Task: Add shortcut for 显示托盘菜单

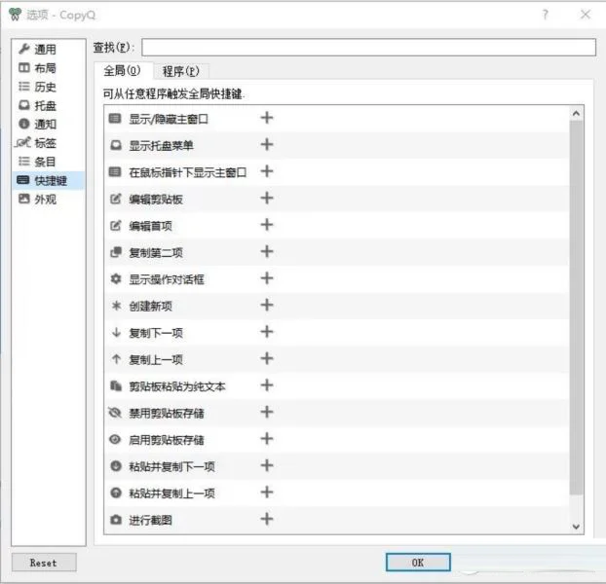Action: [x=267, y=145]
